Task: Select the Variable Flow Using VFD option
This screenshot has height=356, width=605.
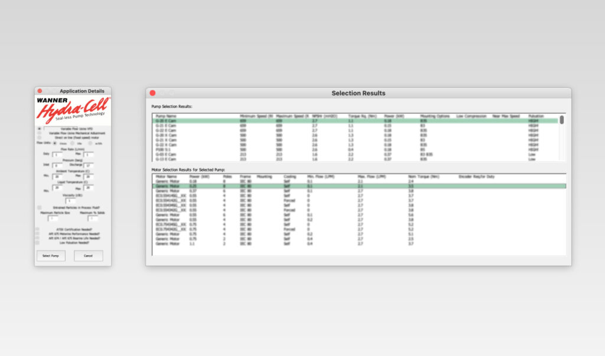Action: [x=40, y=129]
